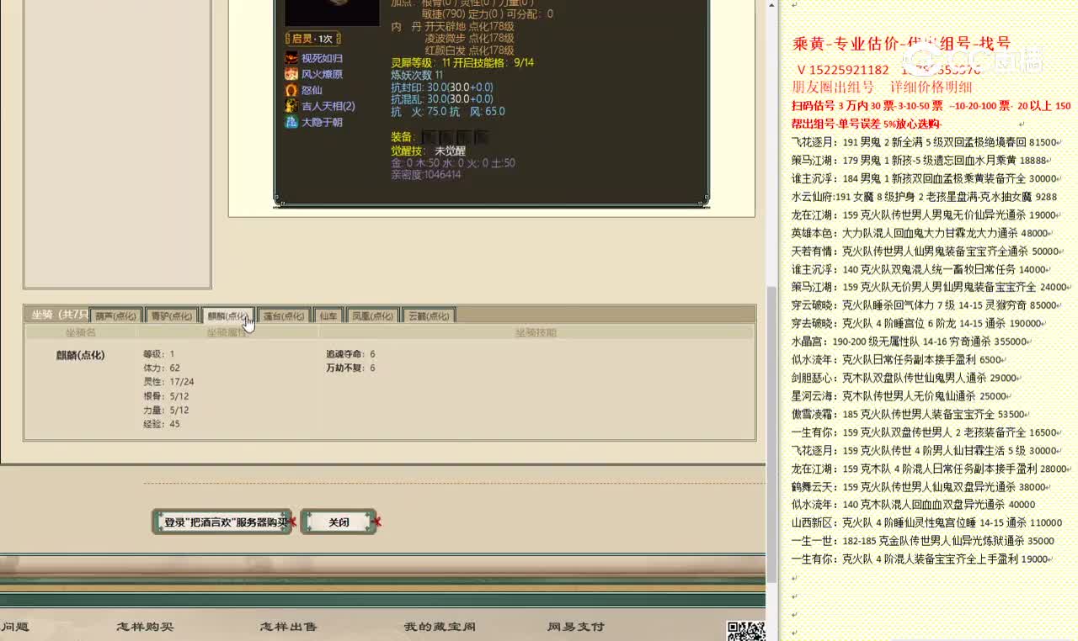Click the 关闭 button
The image size is (1078, 641).
[x=339, y=522]
